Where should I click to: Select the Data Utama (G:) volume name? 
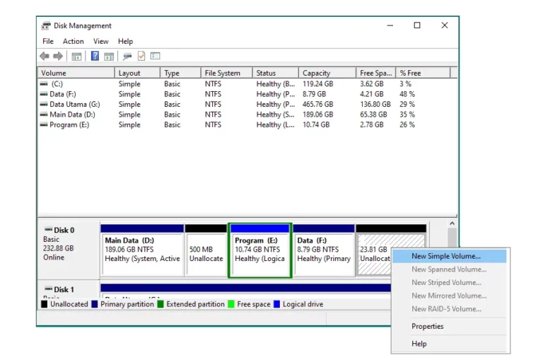tap(75, 104)
